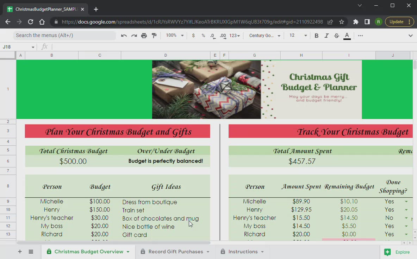The image size is (417, 259).
Task: Toggle bold formatting
Action: coord(316,36)
